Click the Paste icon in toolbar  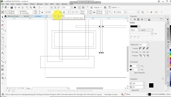(x=34, y=8)
